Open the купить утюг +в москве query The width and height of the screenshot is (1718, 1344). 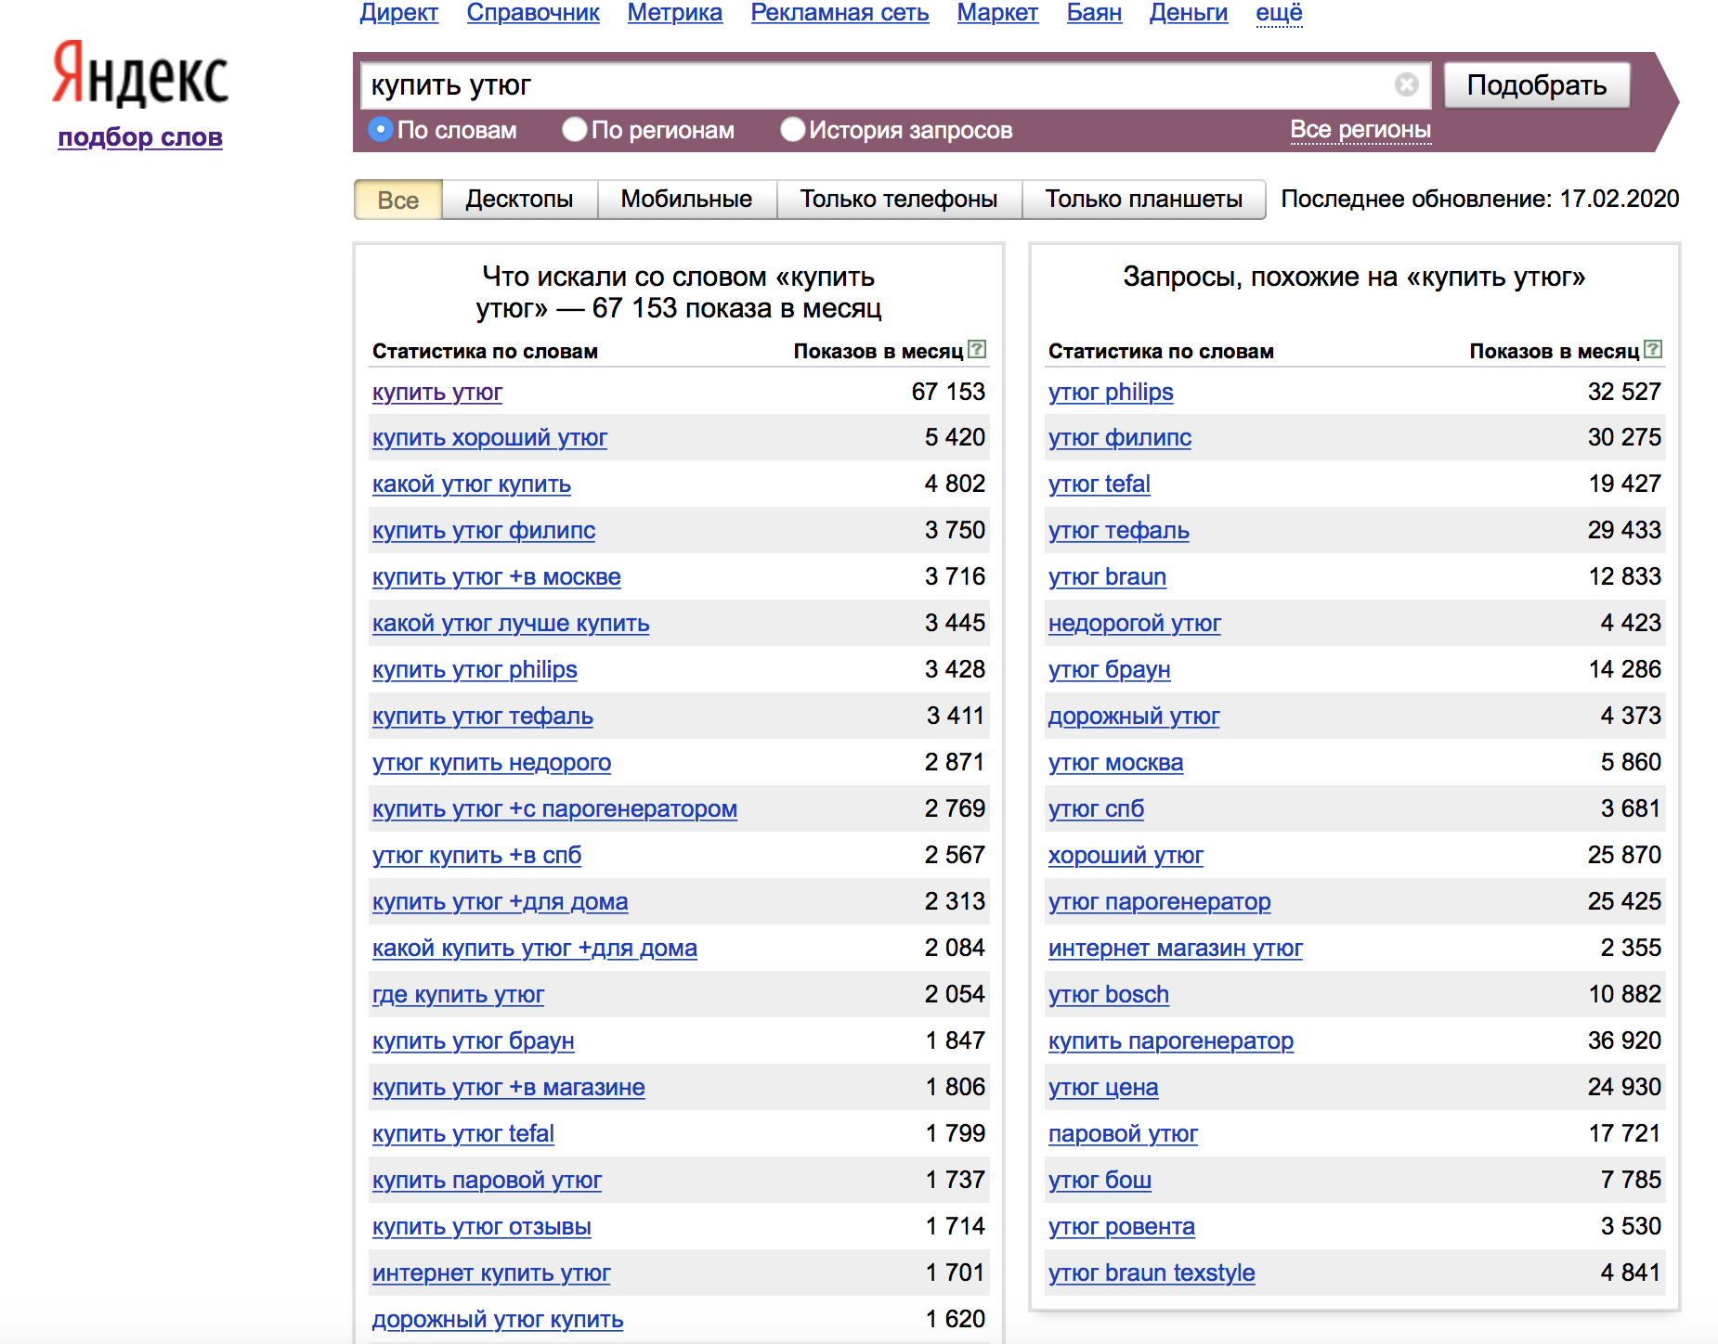point(496,577)
